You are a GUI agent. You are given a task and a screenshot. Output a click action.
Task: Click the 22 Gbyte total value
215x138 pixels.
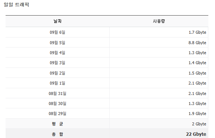196,134
